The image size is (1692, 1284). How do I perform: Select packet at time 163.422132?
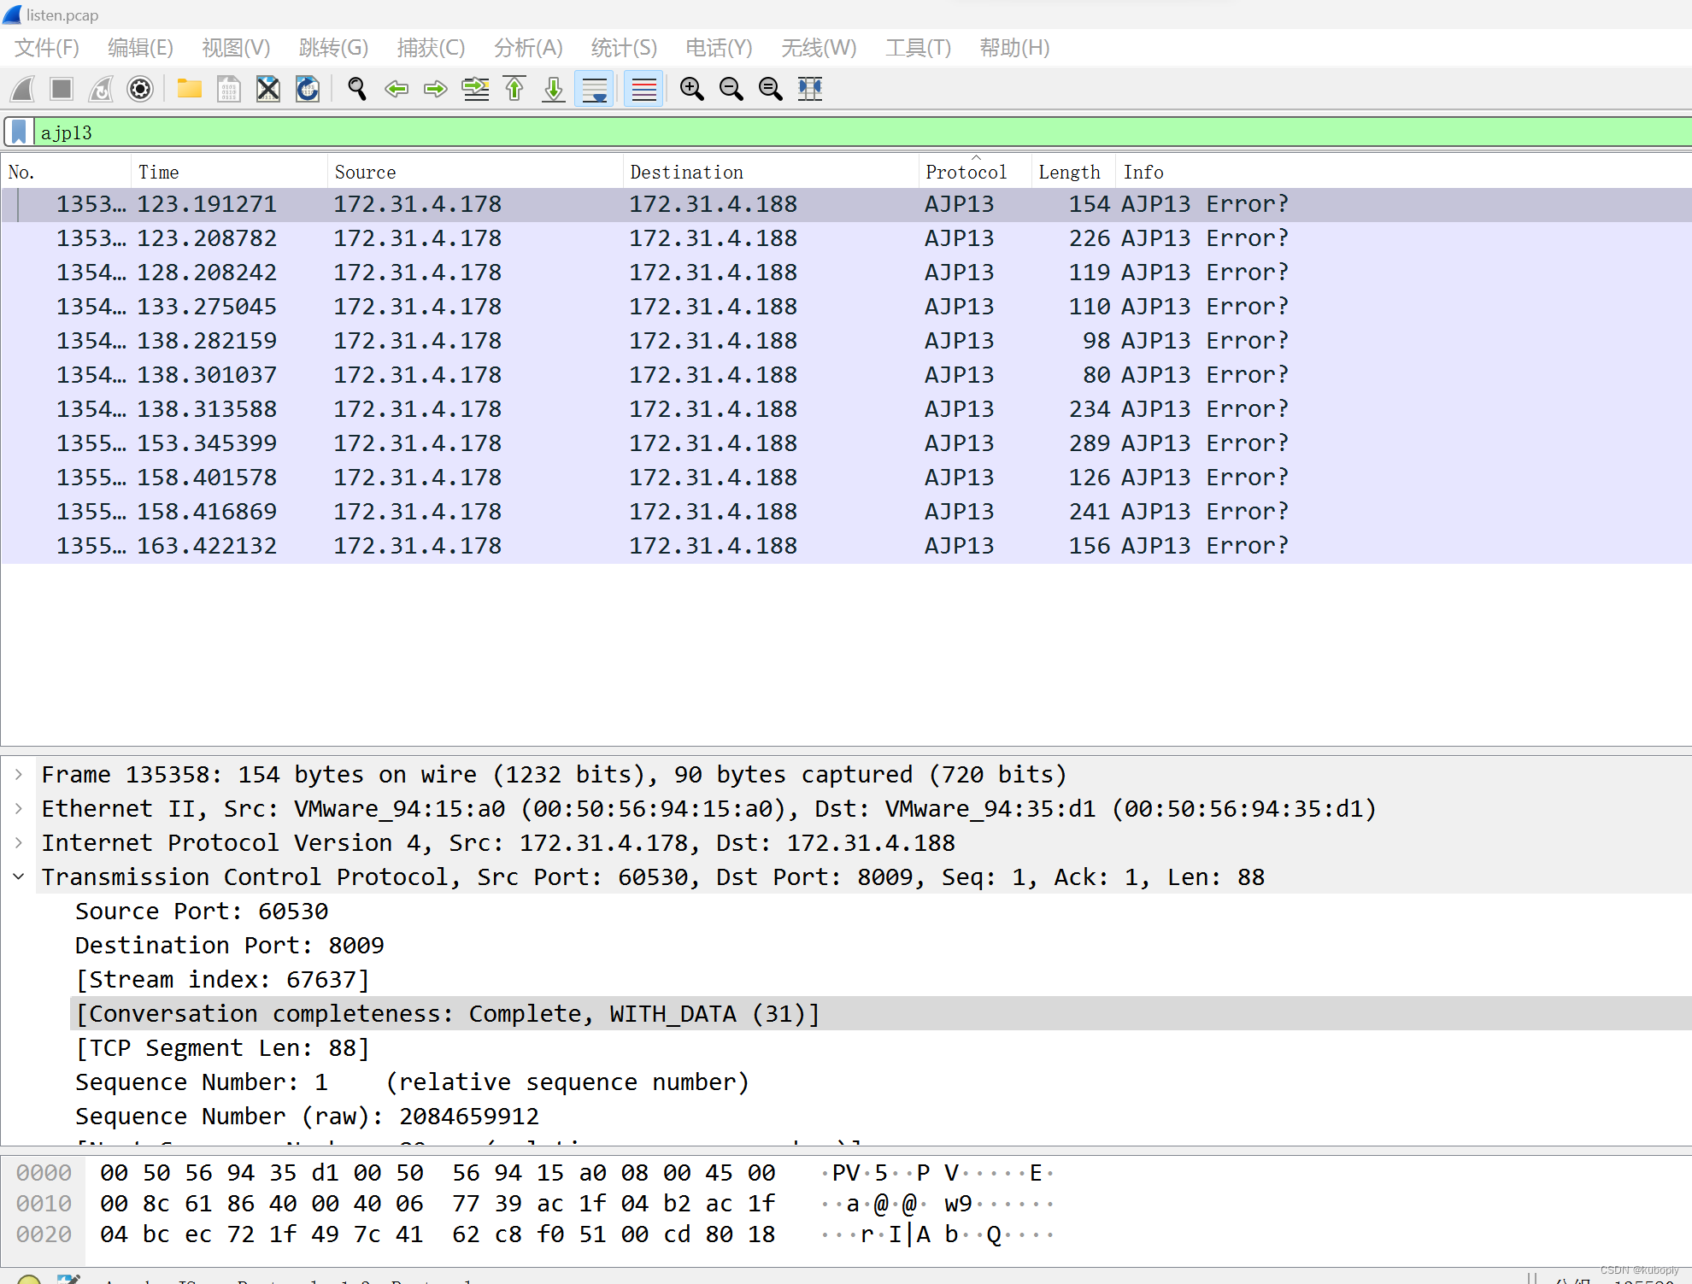[x=846, y=546]
